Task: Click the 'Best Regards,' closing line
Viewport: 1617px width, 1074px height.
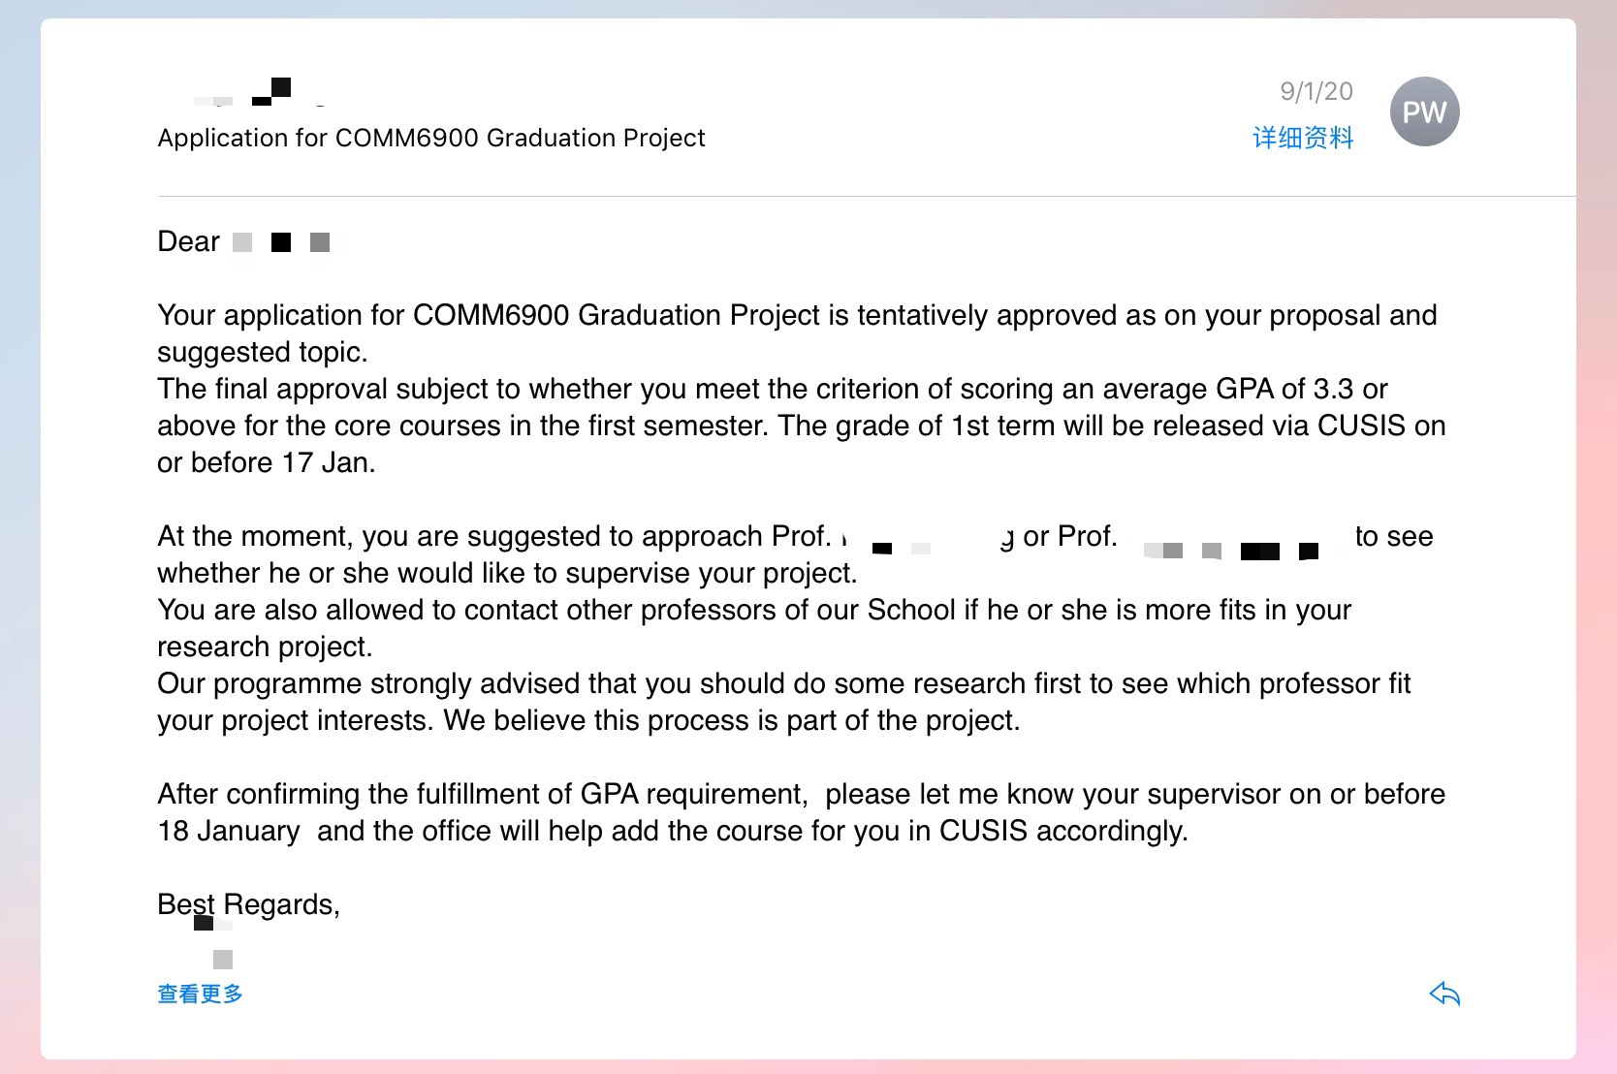Action: (248, 904)
